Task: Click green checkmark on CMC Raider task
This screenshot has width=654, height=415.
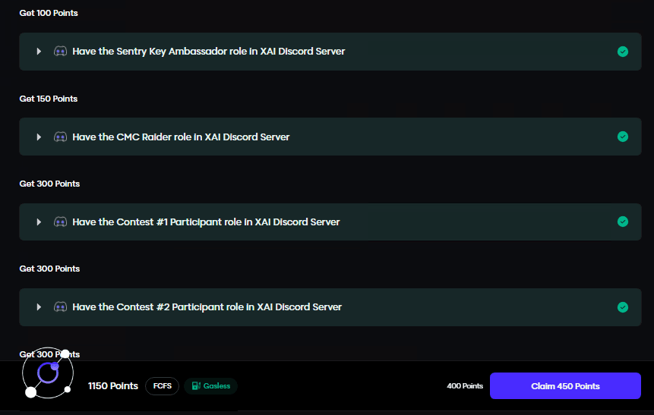Action: pyautogui.click(x=623, y=137)
